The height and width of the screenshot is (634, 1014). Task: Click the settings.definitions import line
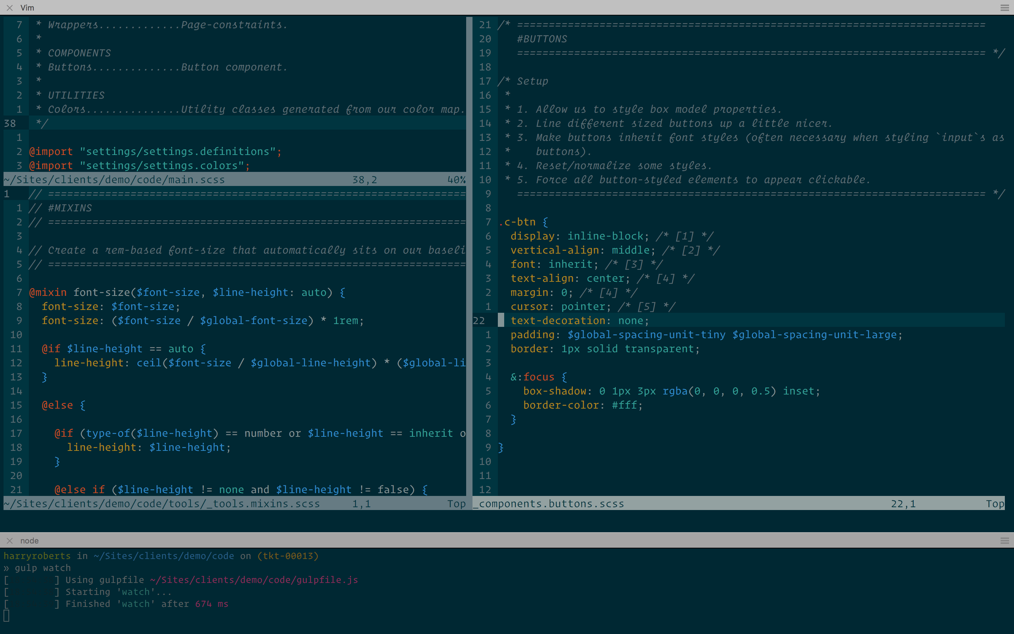click(x=156, y=151)
